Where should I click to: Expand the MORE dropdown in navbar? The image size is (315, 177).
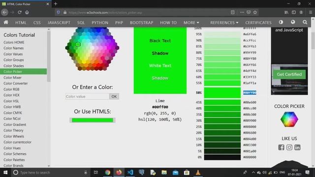191,23
